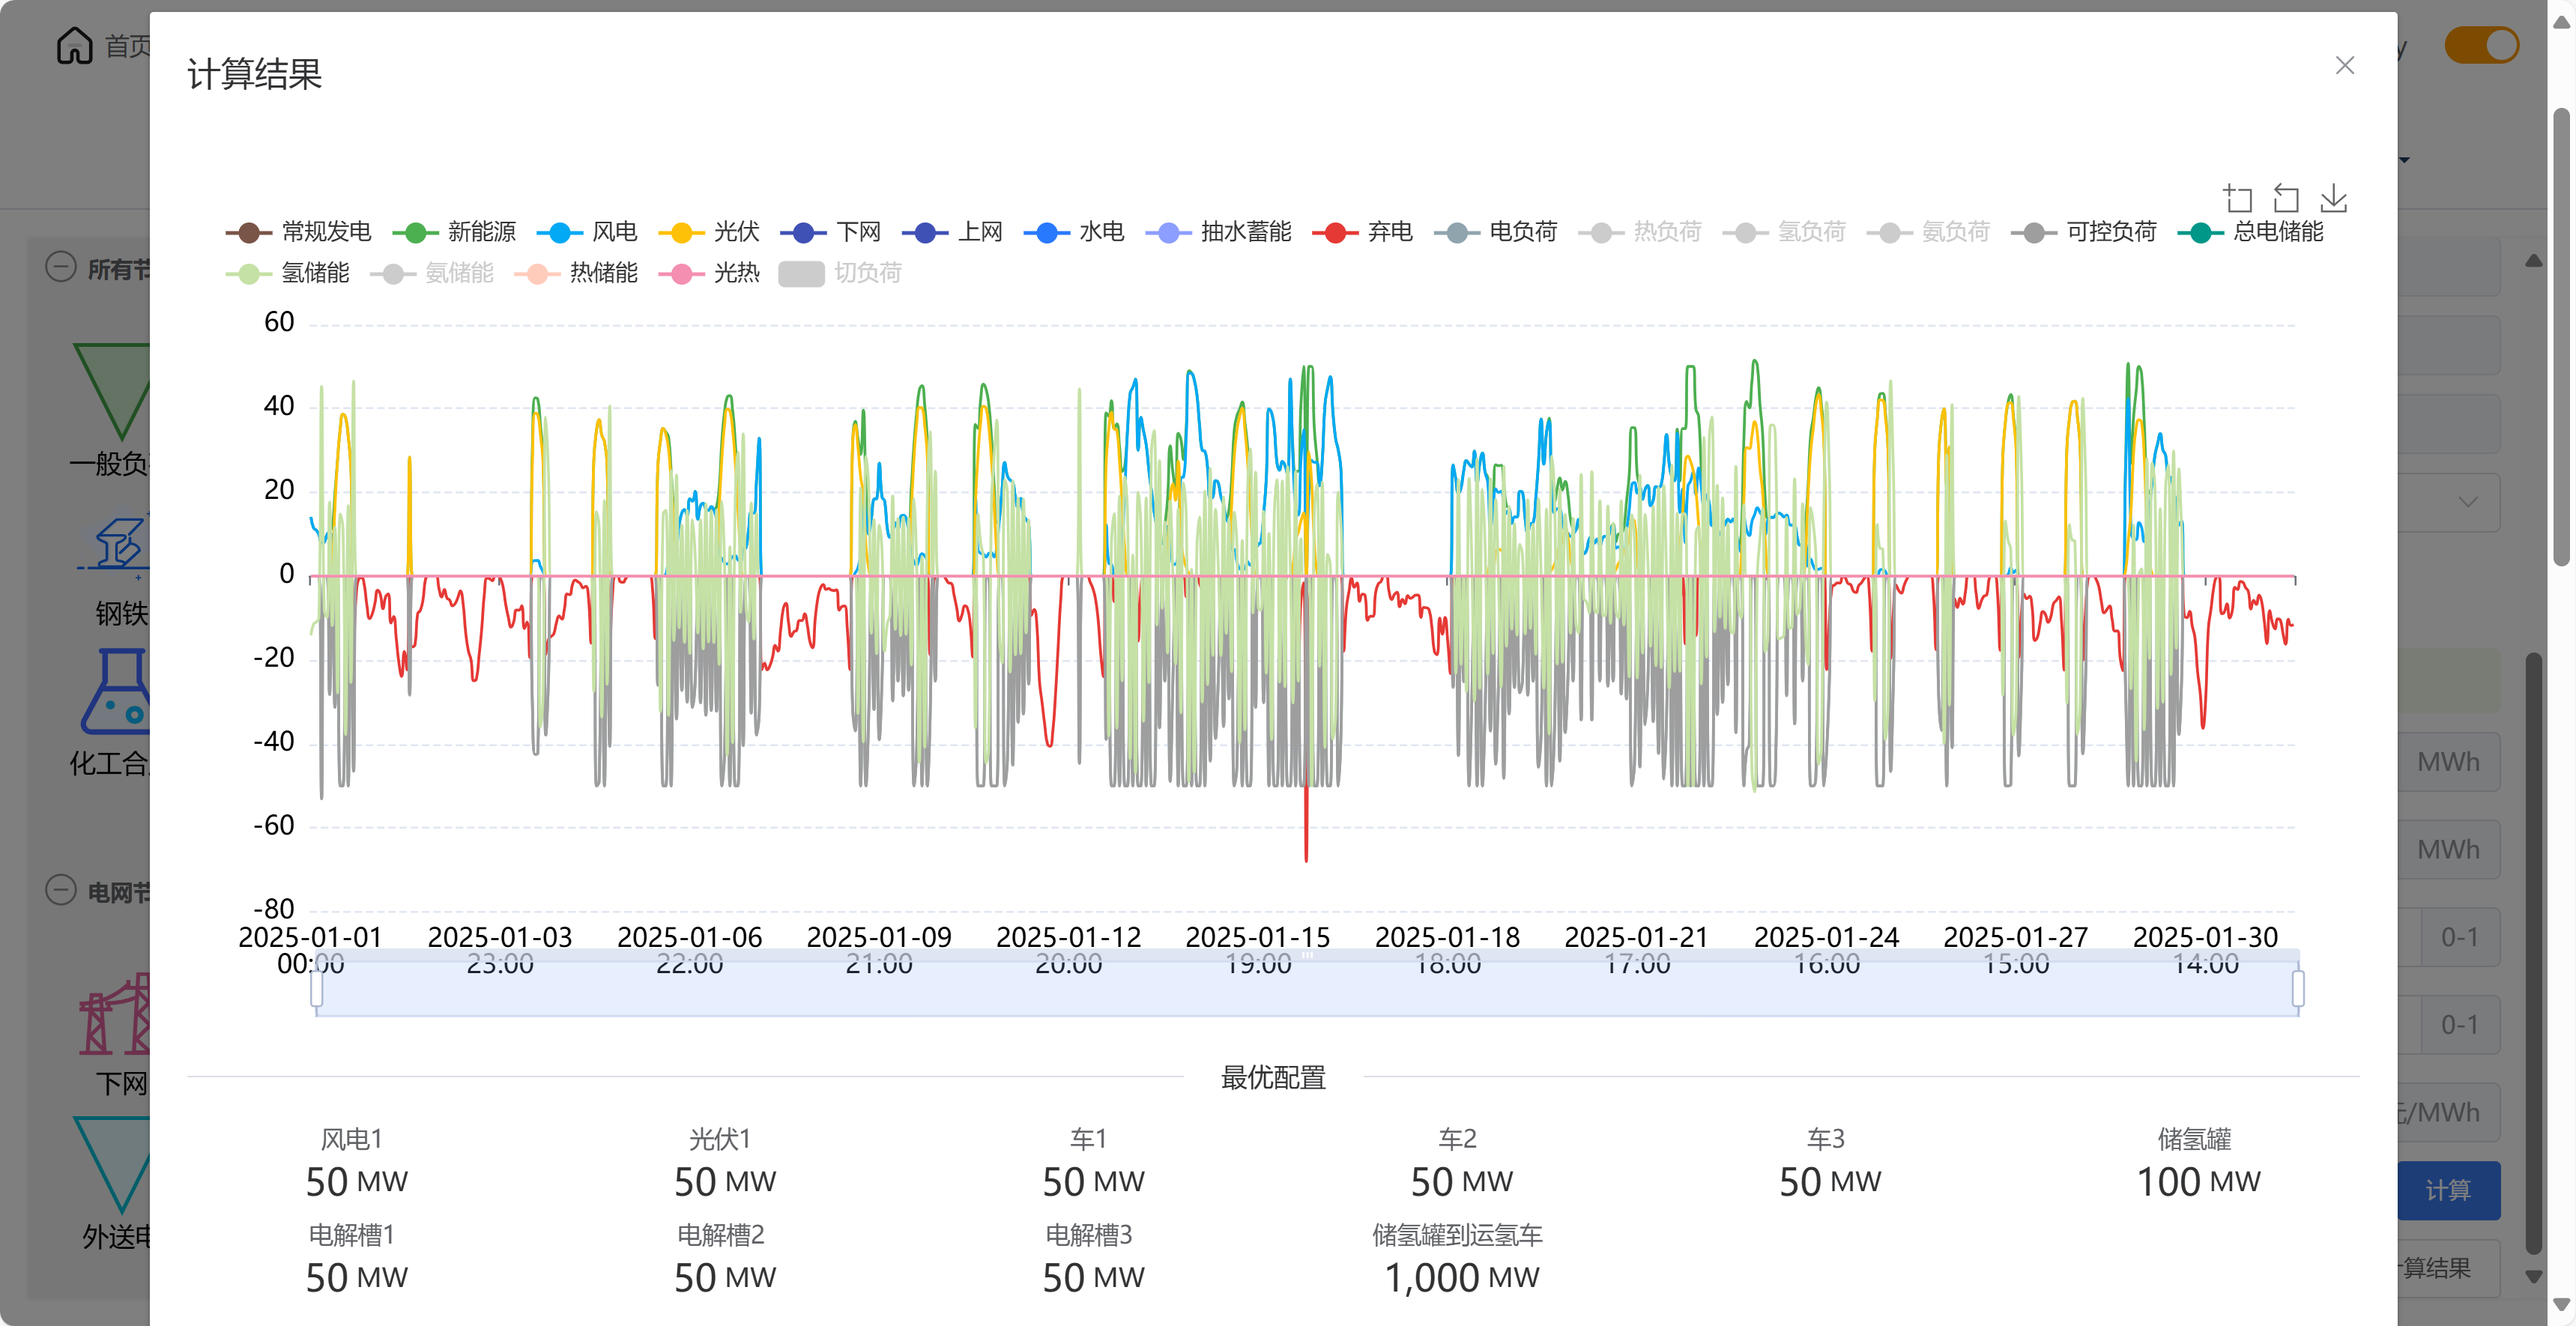
Task: Open the dropdown chevron in right panel
Action: coord(2468,502)
